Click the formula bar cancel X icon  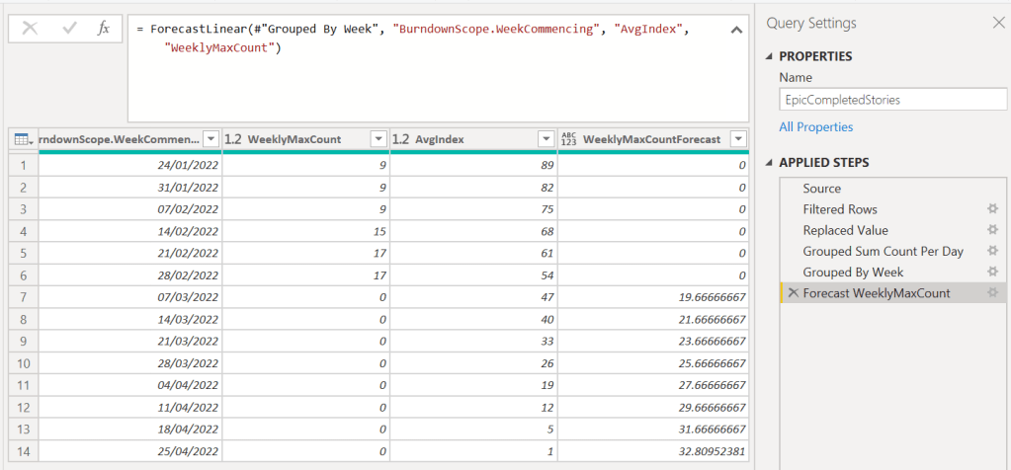point(30,29)
